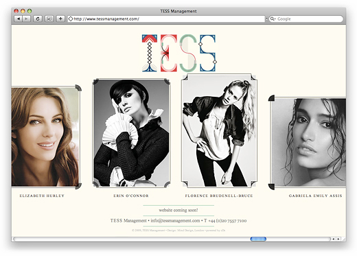Image resolution: width=357 pixels, height=256 pixels.
Task: Click the Florence Brudenell-Bruce name label
Action: tap(219, 196)
